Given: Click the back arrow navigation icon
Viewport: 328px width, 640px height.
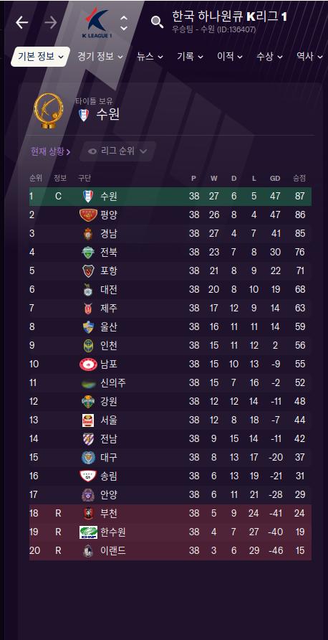Looking at the screenshot, I should 22,22.
